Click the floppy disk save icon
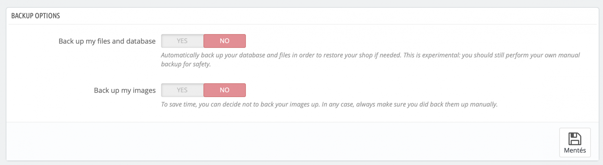The image size is (603, 165). coord(575,139)
